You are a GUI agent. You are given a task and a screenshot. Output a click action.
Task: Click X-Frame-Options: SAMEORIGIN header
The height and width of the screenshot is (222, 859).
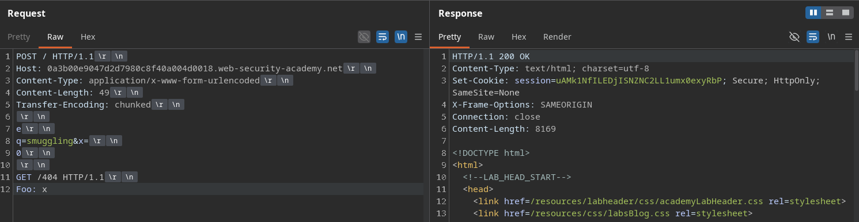tap(522, 105)
